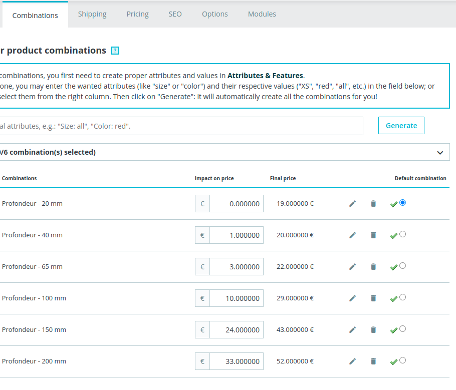The height and width of the screenshot is (390, 456).
Task: Delete the Profondeur - 20 mm combination
Action: click(x=373, y=204)
